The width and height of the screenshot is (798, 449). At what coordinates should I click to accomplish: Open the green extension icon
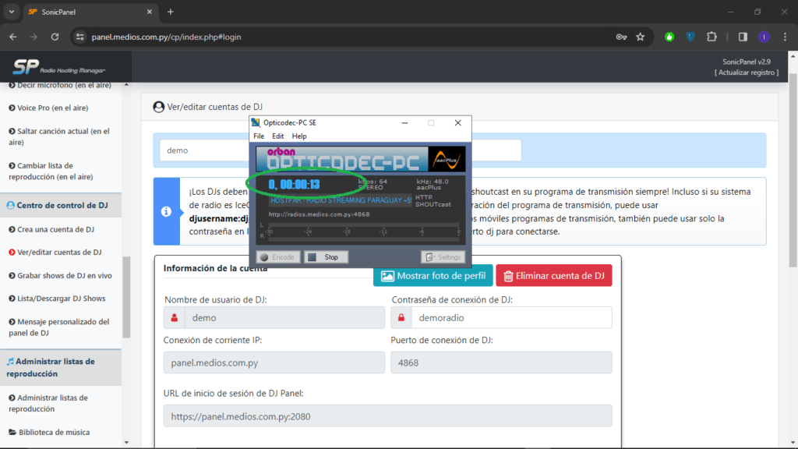click(669, 37)
